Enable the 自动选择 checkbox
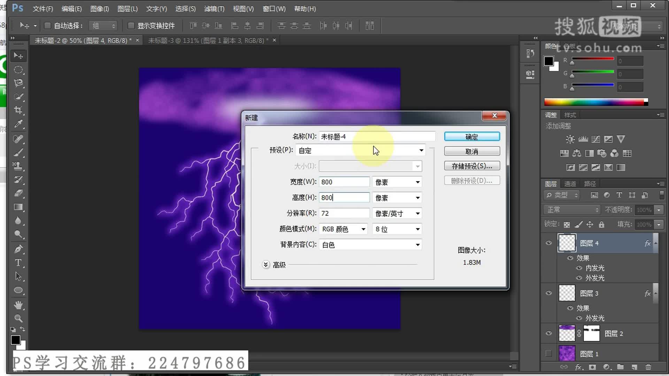 pyautogui.click(x=48, y=25)
